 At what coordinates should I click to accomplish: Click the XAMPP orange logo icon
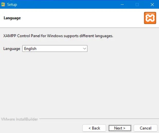(150, 18)
